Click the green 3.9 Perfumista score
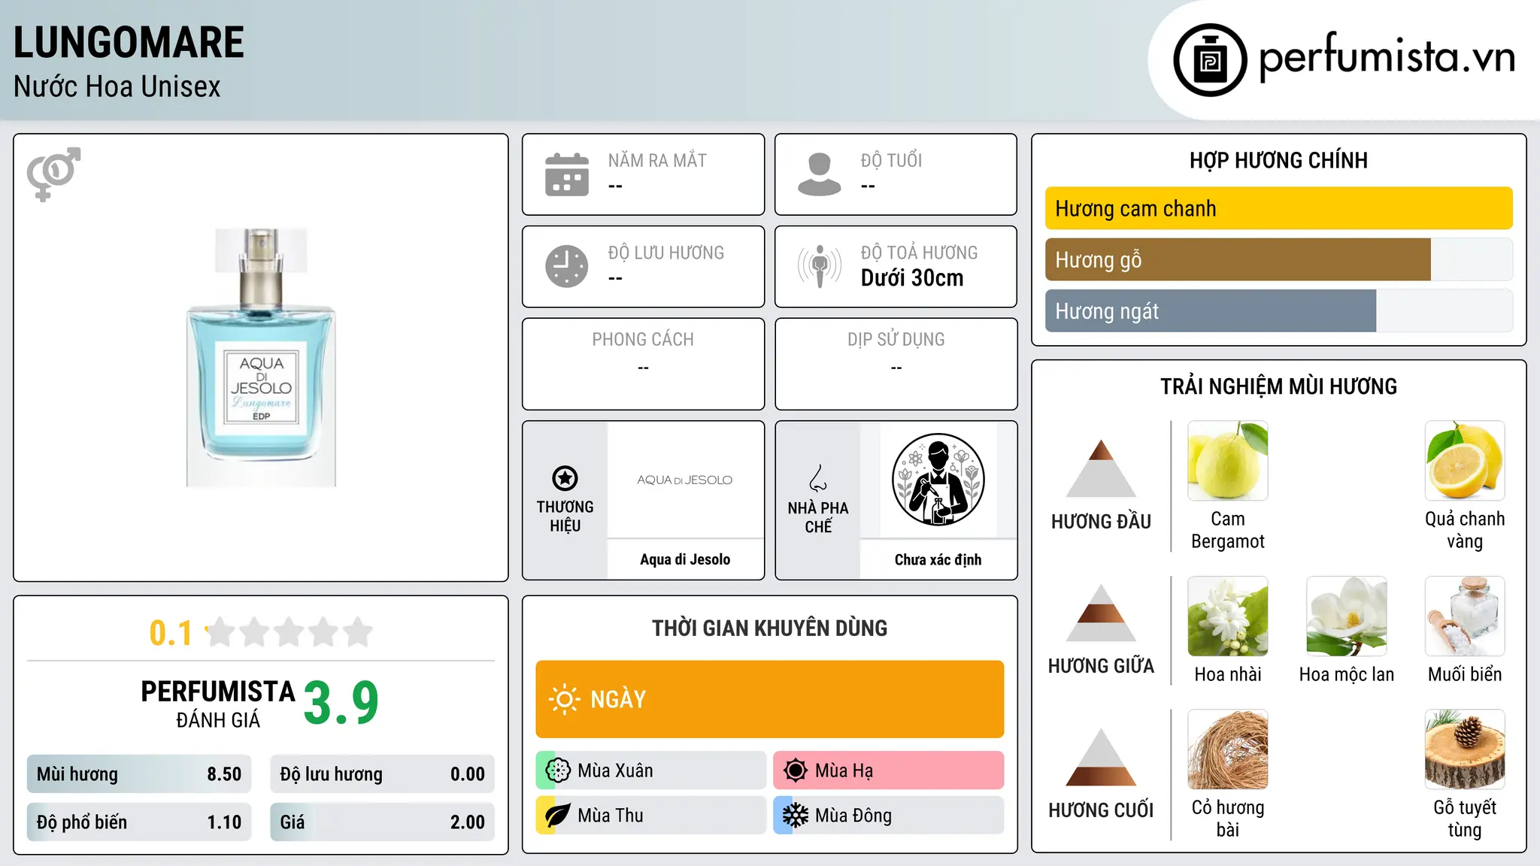 click(341, 704)
